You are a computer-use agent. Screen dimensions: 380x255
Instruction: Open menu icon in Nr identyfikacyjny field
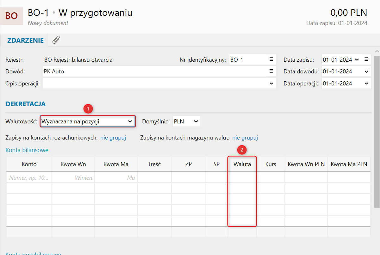click(x=271, y=59)
